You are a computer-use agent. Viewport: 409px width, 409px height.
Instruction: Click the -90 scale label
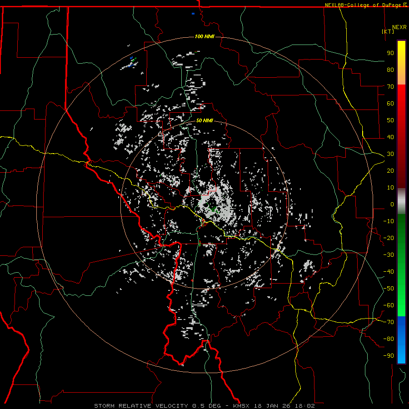(x=389, y=356)
